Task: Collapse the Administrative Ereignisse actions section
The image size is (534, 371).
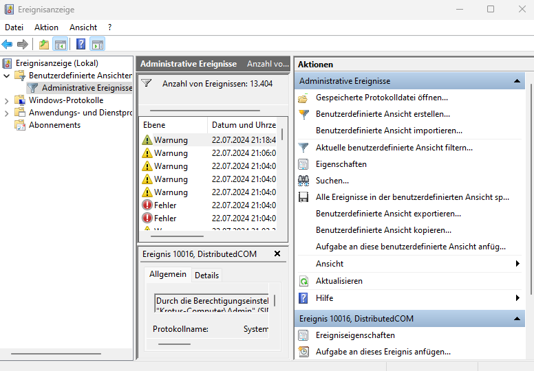Action: [x=517, y=81]
